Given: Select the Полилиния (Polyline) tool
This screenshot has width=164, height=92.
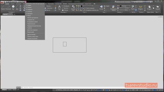Looking at the screenshot, I should click(x=8, y=7).
